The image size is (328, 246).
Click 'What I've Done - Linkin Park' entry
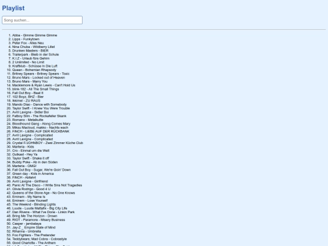click(x=43, y=212)
